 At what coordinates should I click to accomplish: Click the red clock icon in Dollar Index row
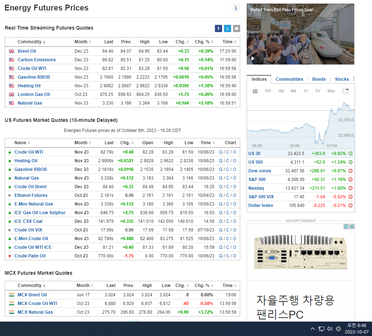[350, 205]
